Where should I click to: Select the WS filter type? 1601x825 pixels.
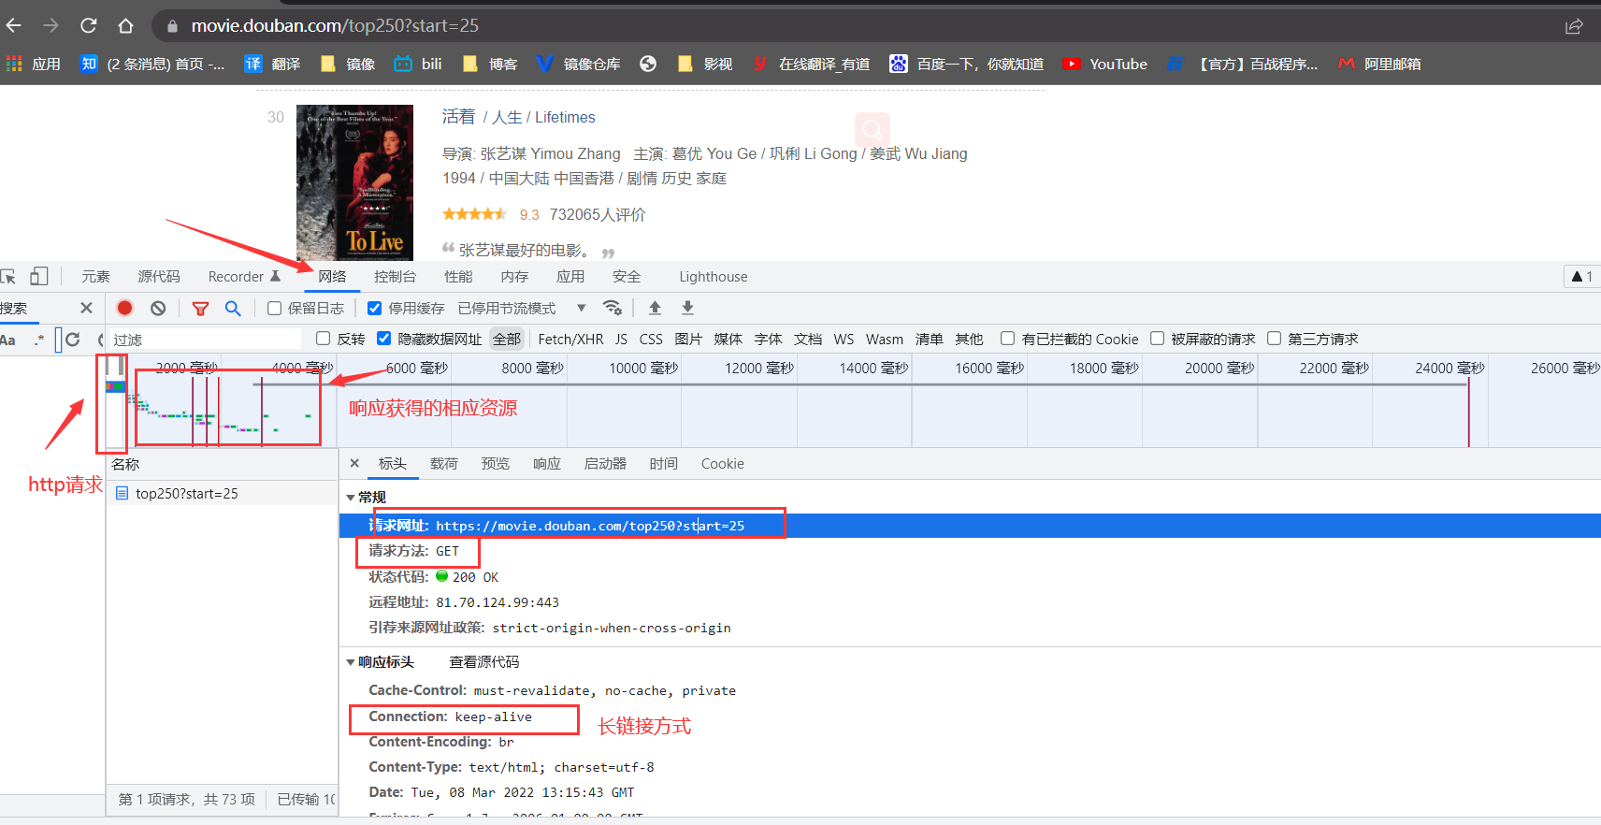pyautogui.click(x=844, y=339)
